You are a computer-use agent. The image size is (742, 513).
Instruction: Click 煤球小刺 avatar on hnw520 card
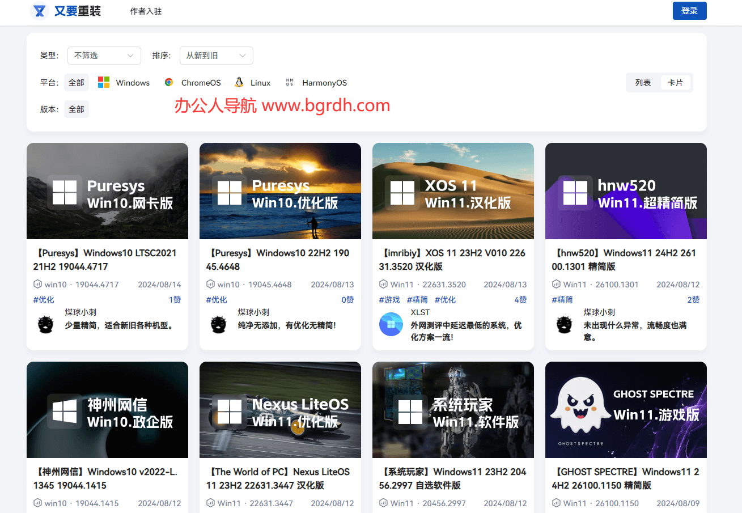point(565,324)
